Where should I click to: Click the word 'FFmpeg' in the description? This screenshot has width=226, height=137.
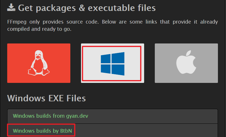[x=17, y=22]
